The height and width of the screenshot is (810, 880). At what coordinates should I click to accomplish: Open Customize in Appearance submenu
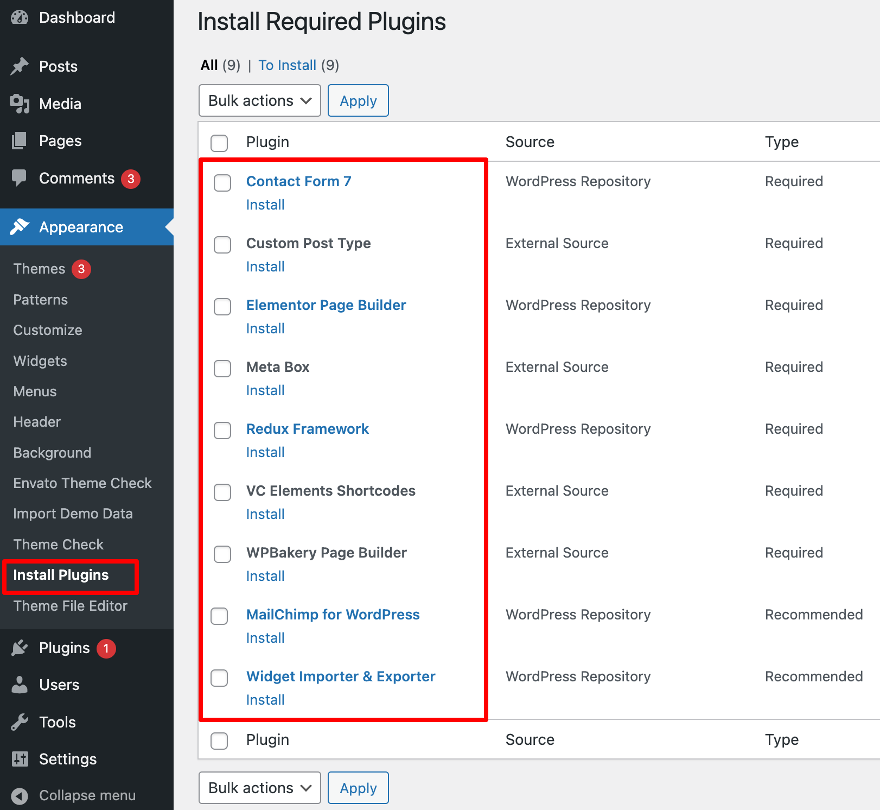click(x=48, y=330)
